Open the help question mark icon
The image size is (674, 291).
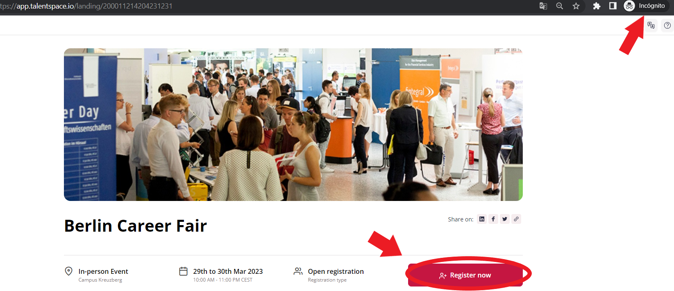pyautogui.click(x=667, y=25)
